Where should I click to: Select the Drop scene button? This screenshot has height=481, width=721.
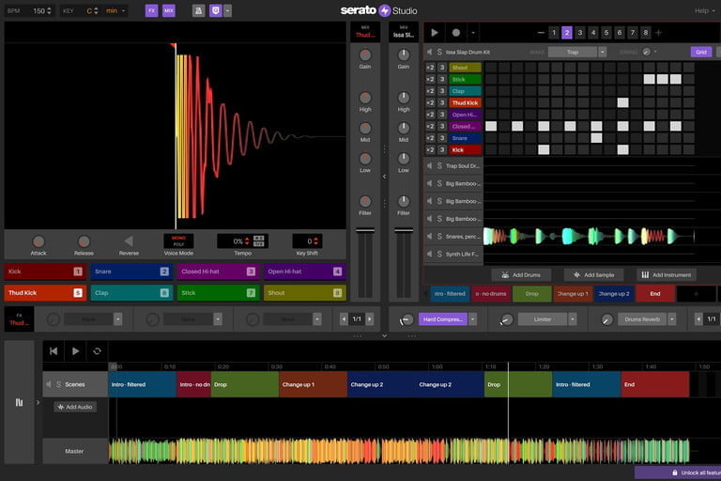532,294
